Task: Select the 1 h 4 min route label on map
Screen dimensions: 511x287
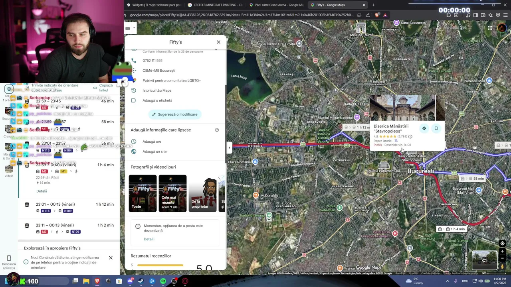Action: coord(452,229)
